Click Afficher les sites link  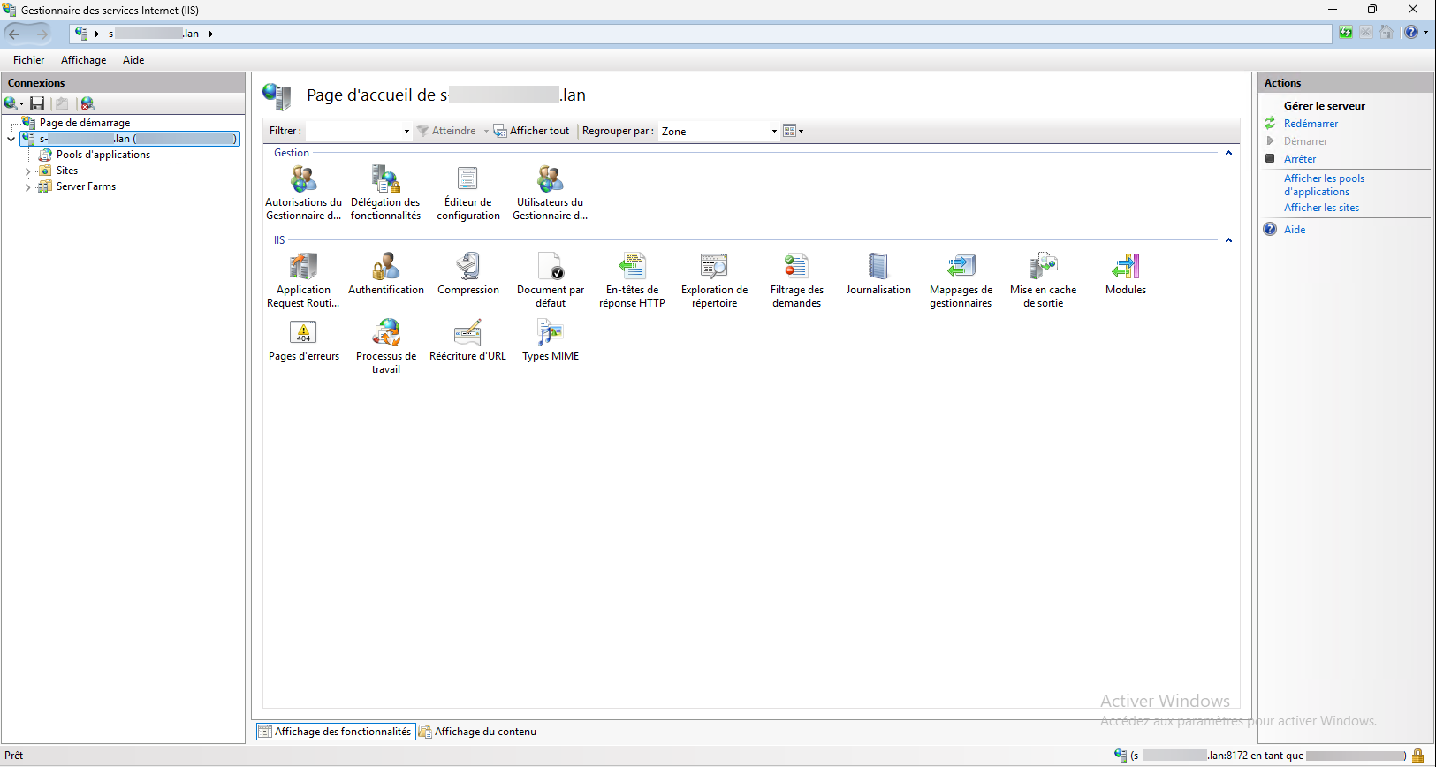[1321, 208]
